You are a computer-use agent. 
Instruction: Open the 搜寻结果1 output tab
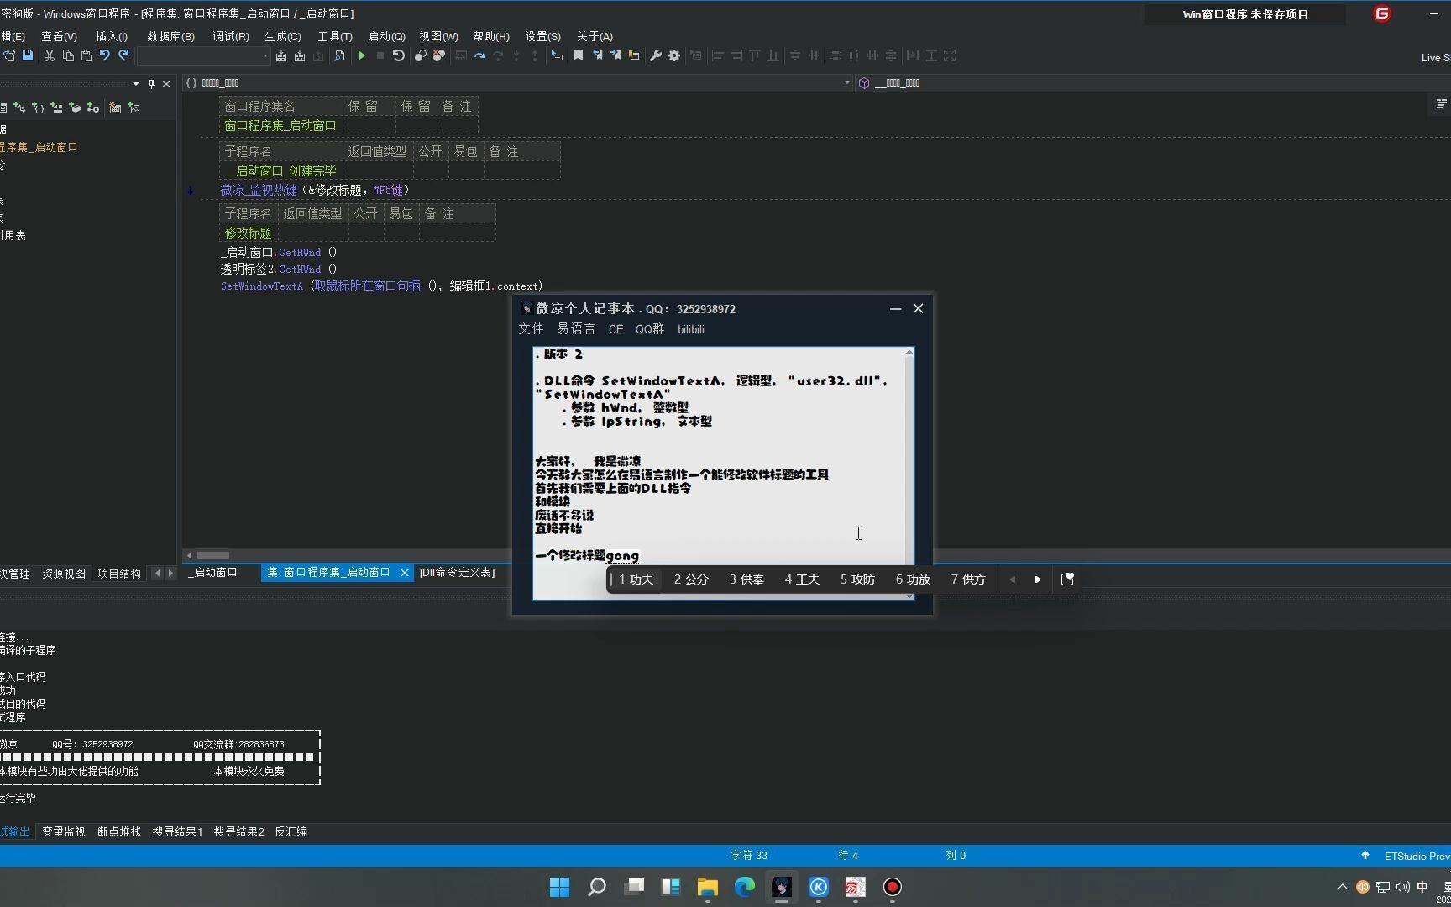click(178, 831)
